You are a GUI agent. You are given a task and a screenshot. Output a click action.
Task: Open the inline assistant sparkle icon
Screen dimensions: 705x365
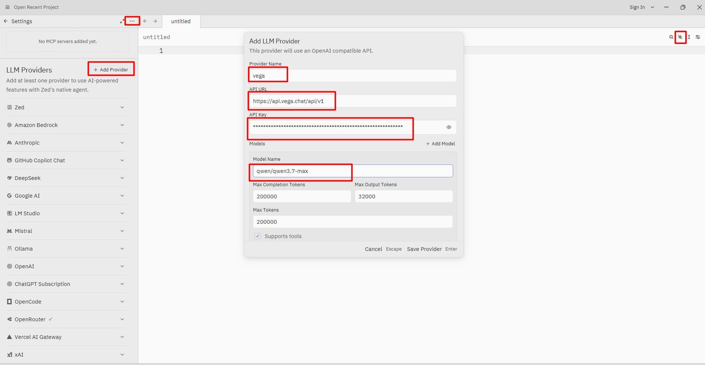680,37
